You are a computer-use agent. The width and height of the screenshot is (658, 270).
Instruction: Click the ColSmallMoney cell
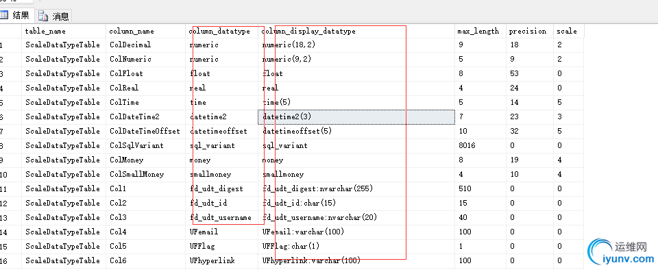(x=145, y=174)
